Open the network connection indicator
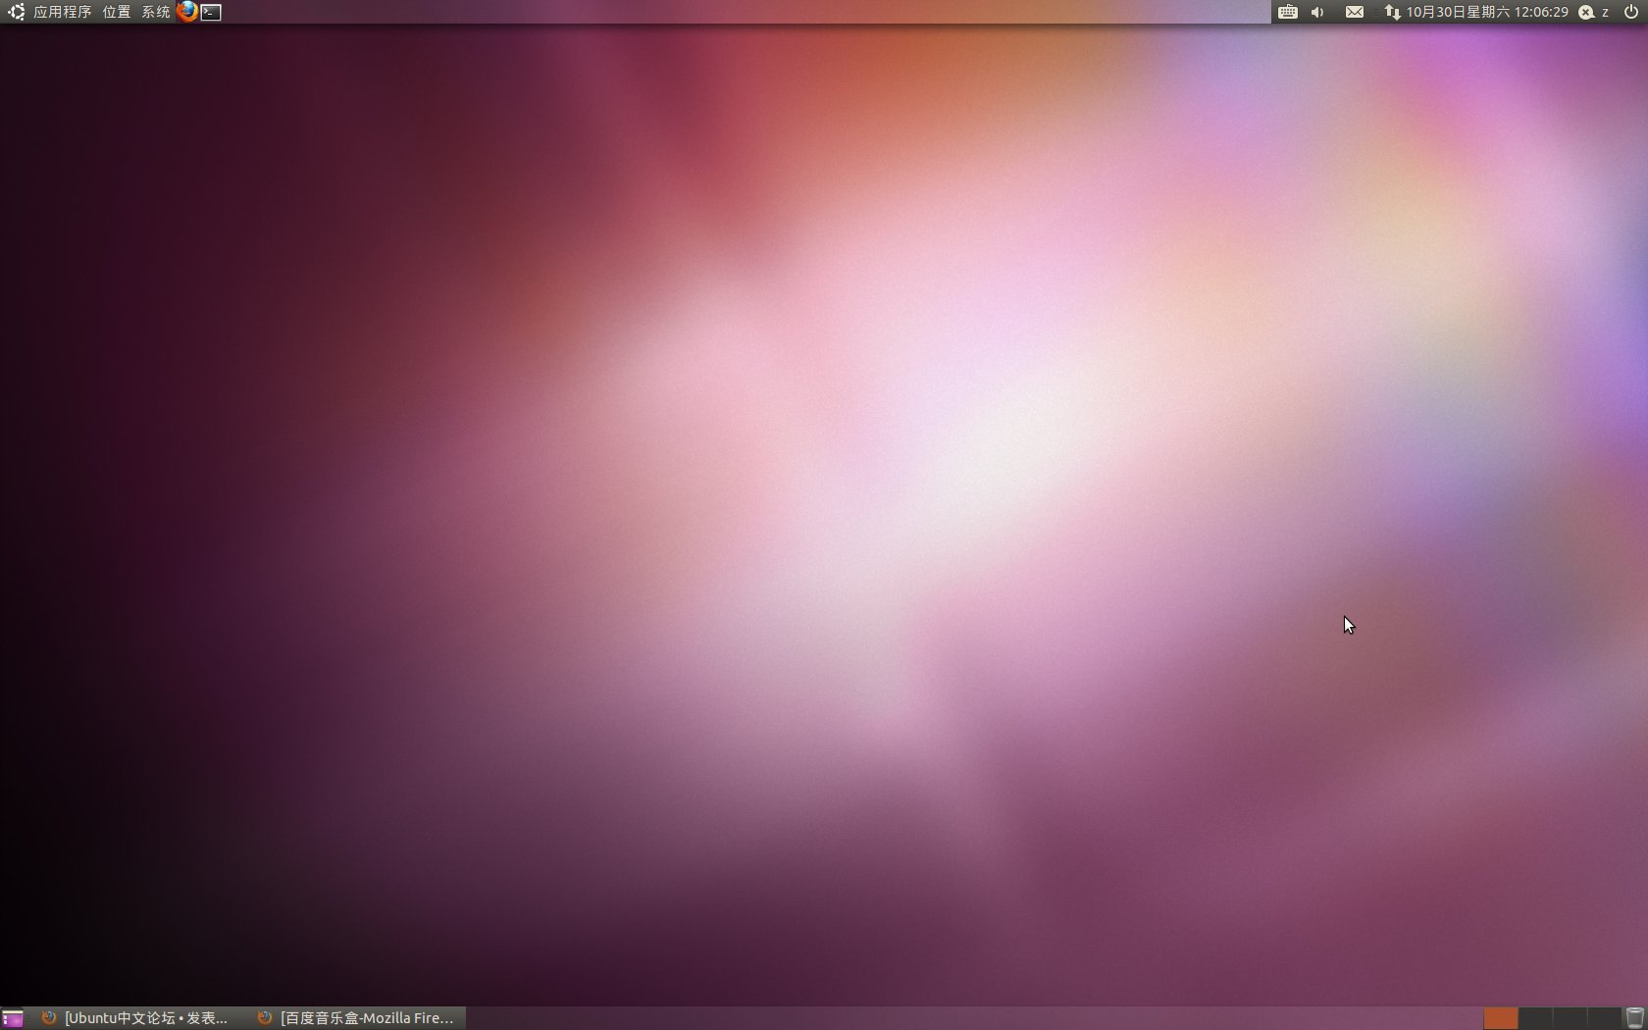 1392,12
